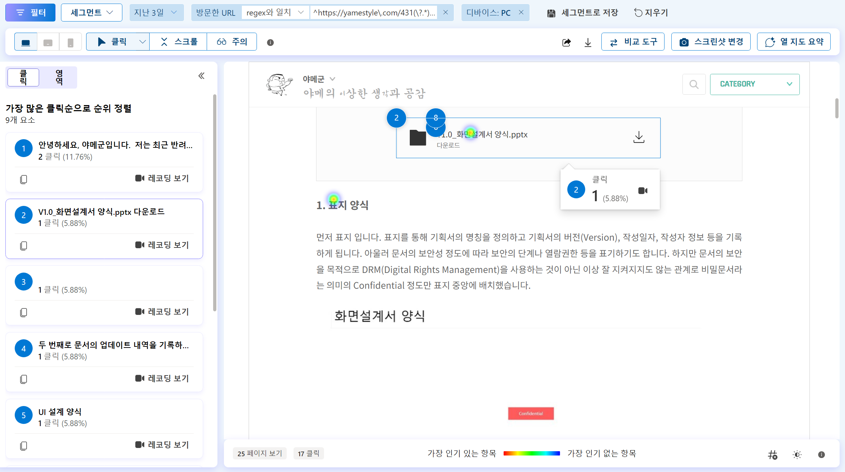Click the copy icon on element 1 card
The height and width of the screenshot is (472, 845).
pos(24,179)
